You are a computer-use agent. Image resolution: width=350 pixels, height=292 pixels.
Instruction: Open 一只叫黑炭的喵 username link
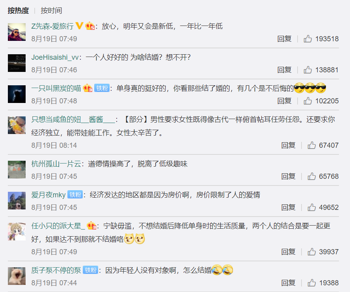pos(56,88)
